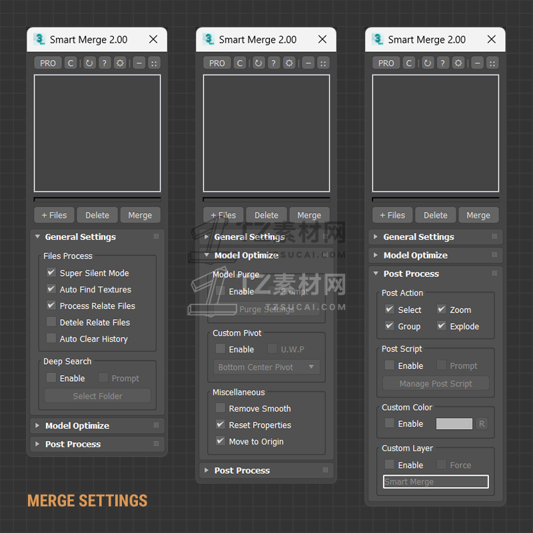Open gear settings icon in left window
This screenshot has height=533, width=533.
(x=120, y=63)
